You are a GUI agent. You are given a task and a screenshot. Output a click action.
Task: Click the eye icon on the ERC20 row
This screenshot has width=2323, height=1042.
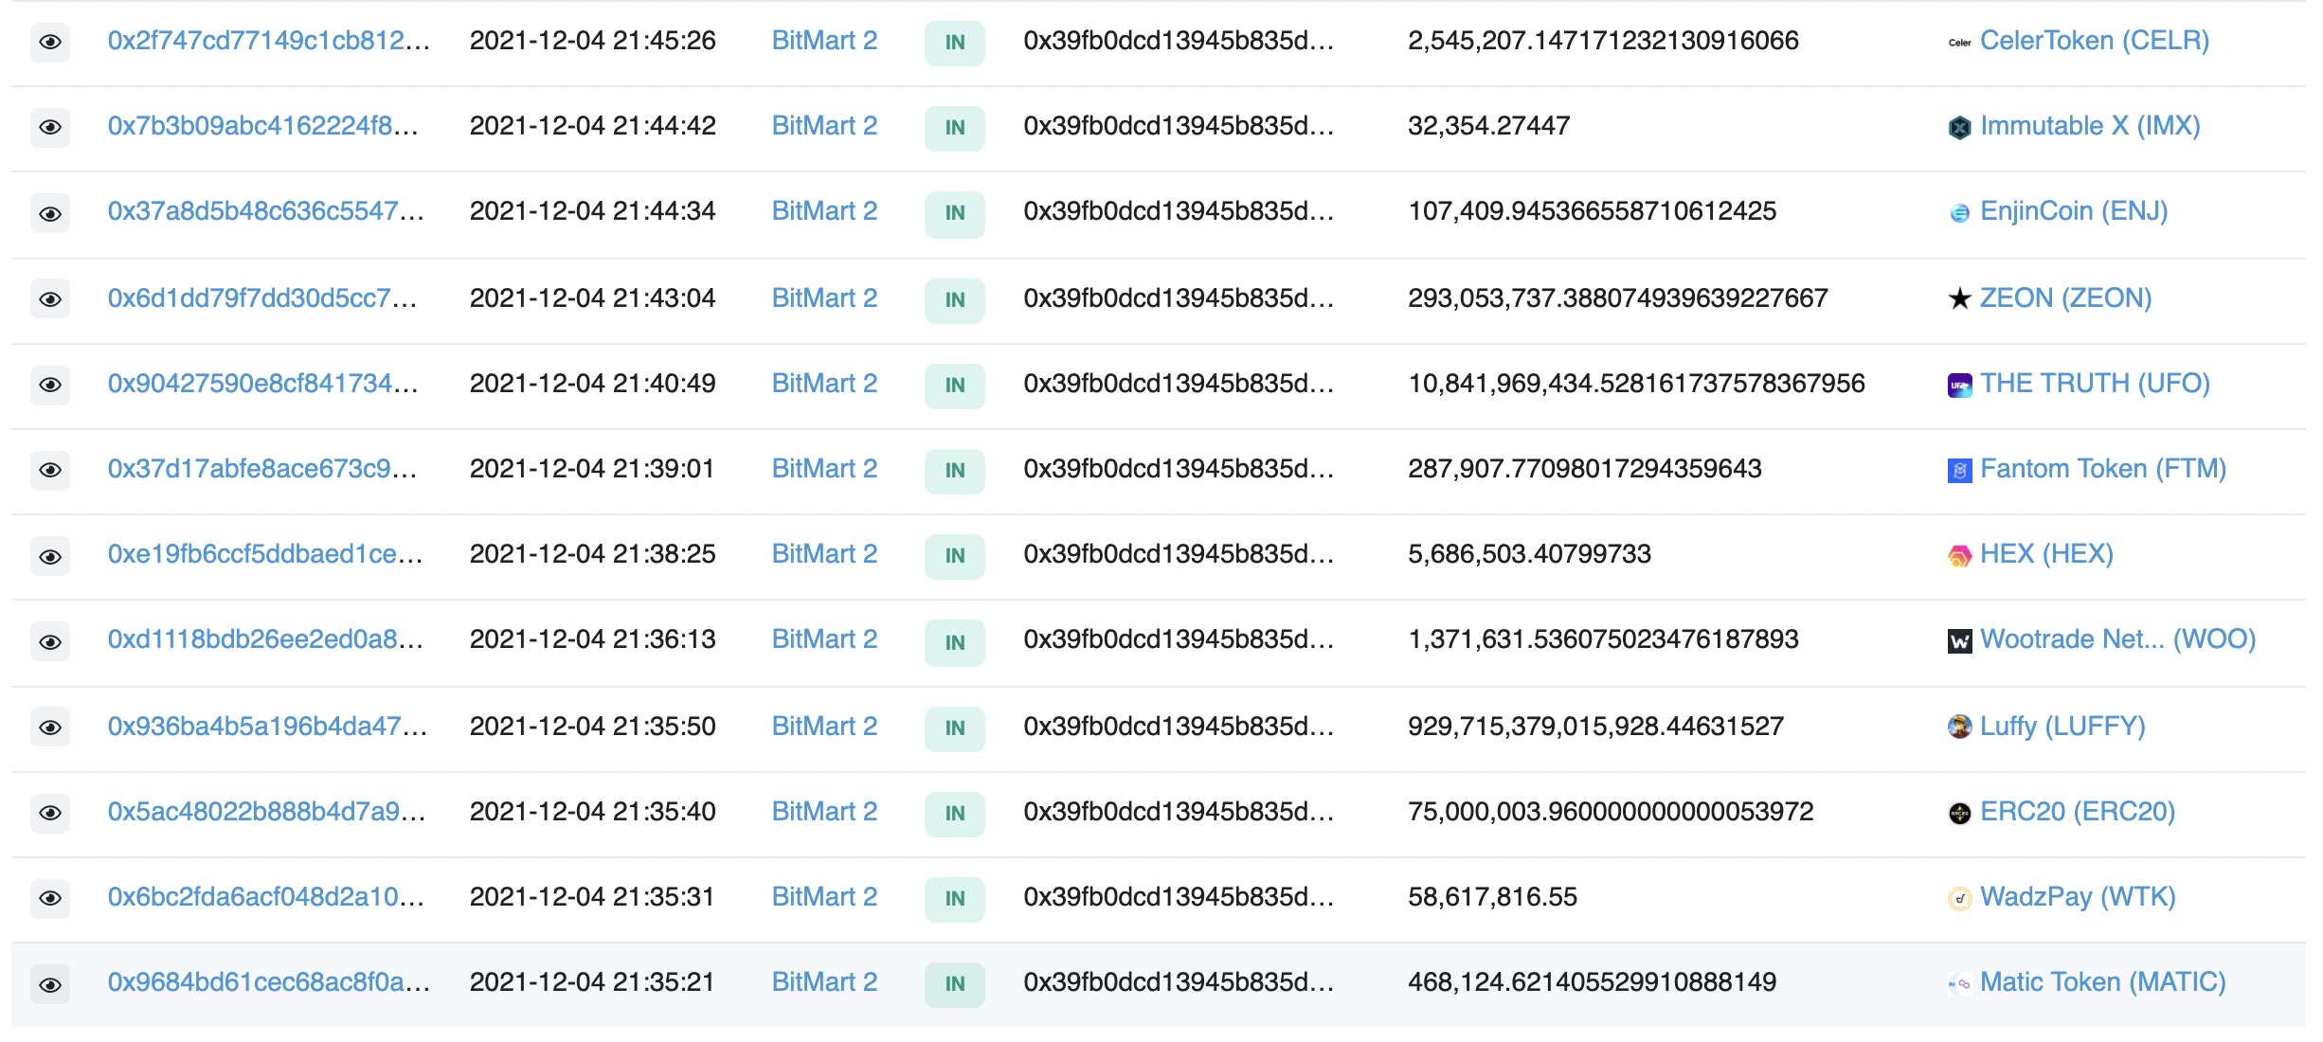pyautogui.click(x=50, y=813)
